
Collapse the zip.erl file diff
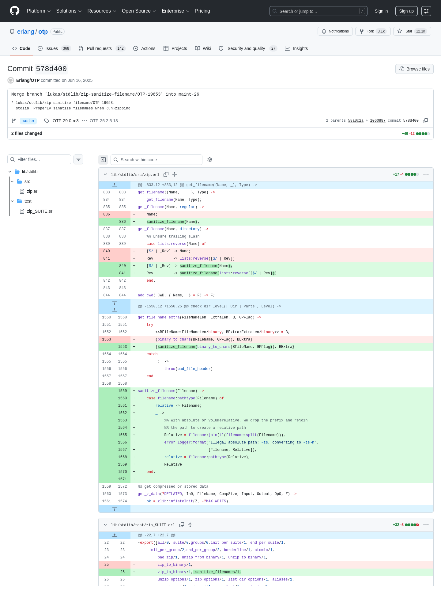105,174
